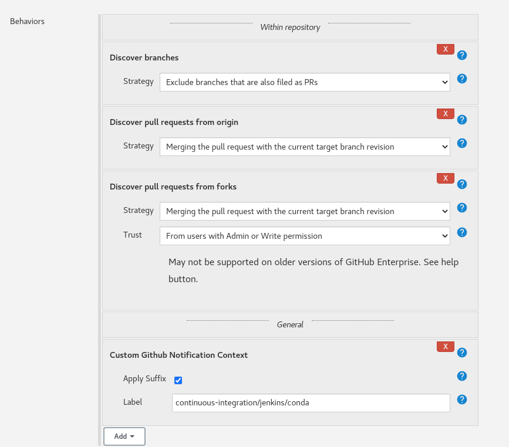The width and height of the screenshot is (509, 447).
Task: Remove the Discover pull requests from forks behavior
Action: [445, 178]
